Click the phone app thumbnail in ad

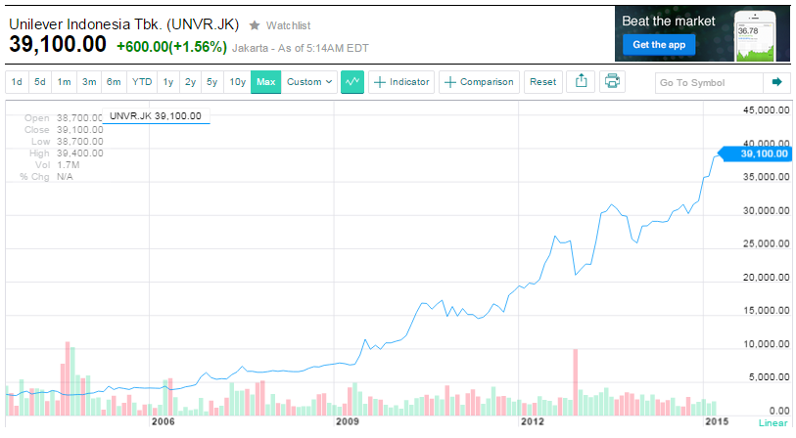click(756, 35)
